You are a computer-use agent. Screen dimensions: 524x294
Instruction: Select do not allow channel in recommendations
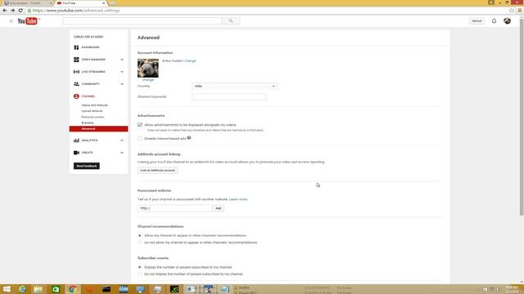click(140, 243)
